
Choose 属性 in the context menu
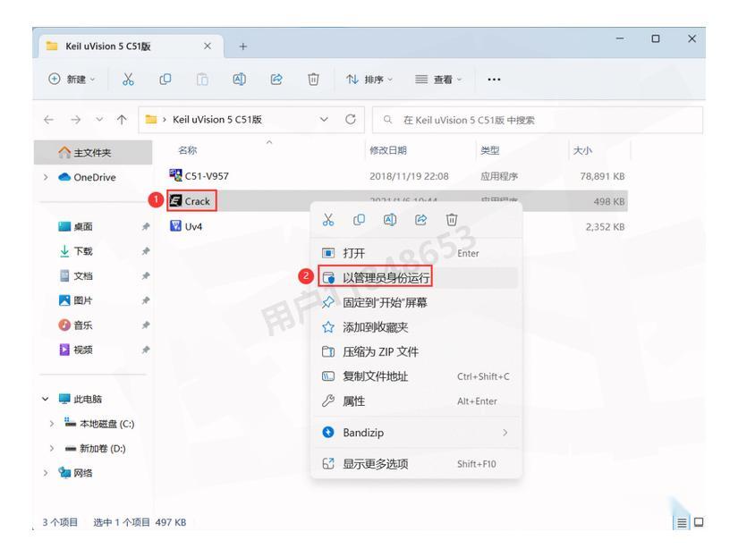pos(417,401)
